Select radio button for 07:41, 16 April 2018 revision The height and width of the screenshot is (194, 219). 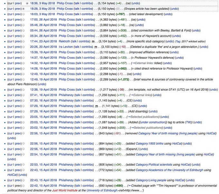pos(24,95)
